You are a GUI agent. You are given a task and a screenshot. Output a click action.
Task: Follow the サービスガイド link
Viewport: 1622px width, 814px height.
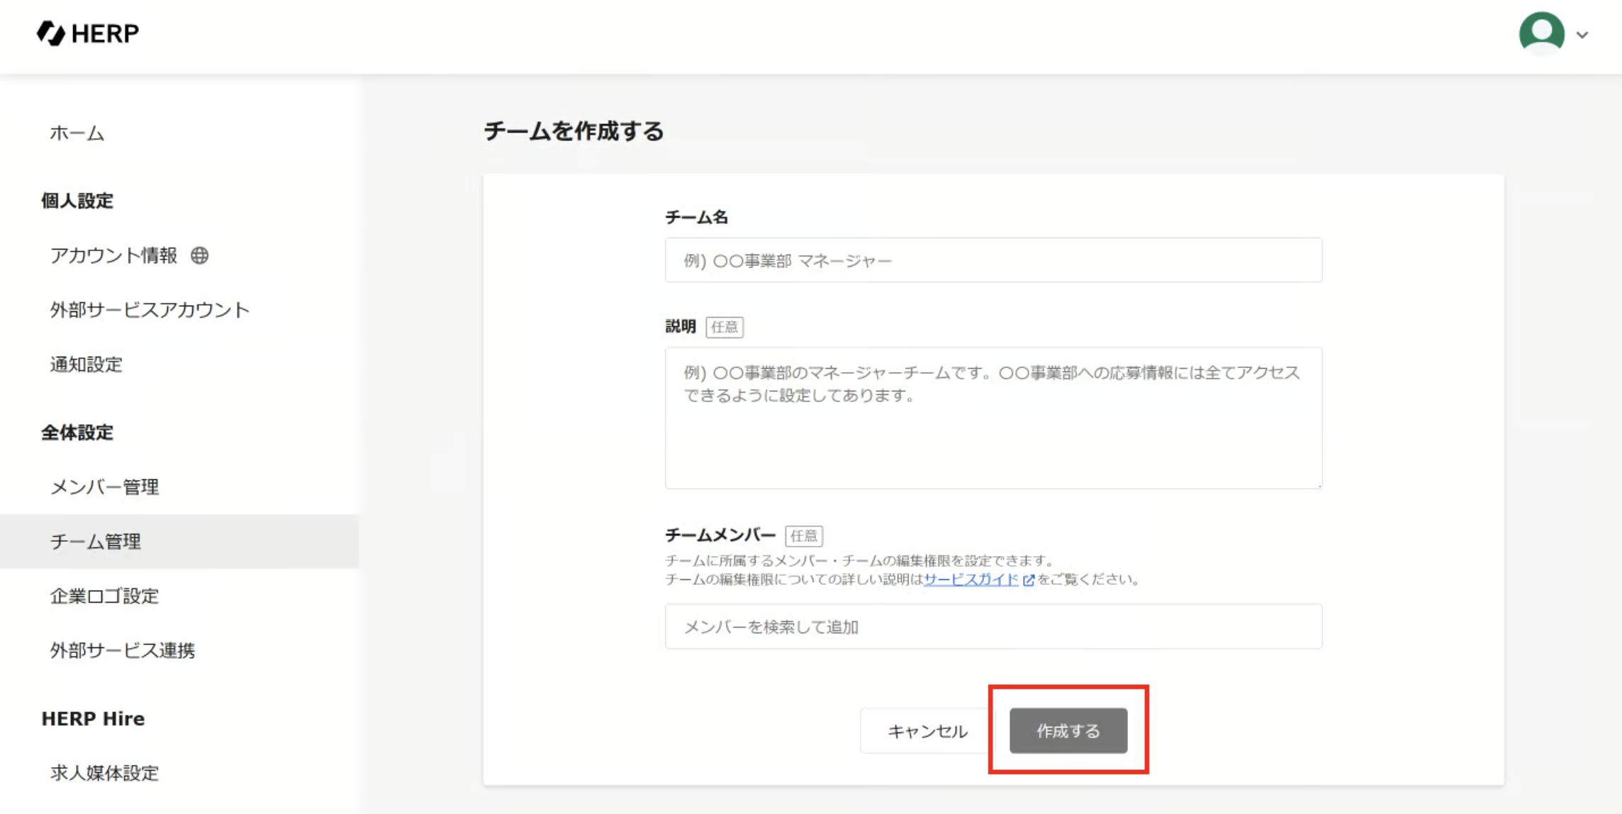click(970, 579)
